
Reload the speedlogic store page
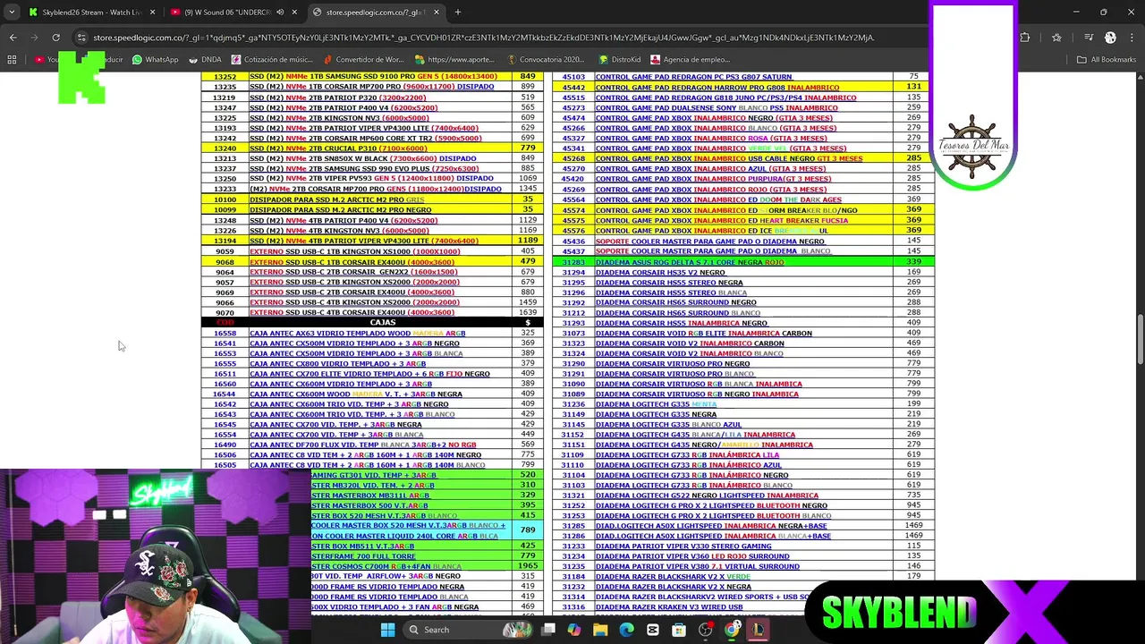[55, 38]
